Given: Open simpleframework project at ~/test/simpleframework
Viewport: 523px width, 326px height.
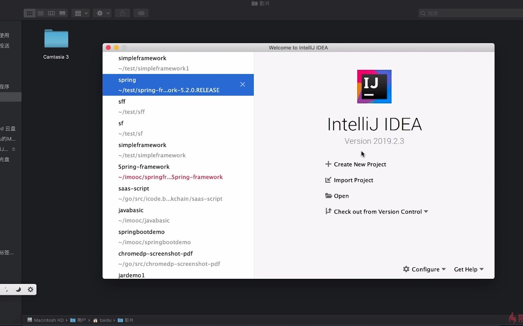Looking at the screenshot, I should click(178, 150).
